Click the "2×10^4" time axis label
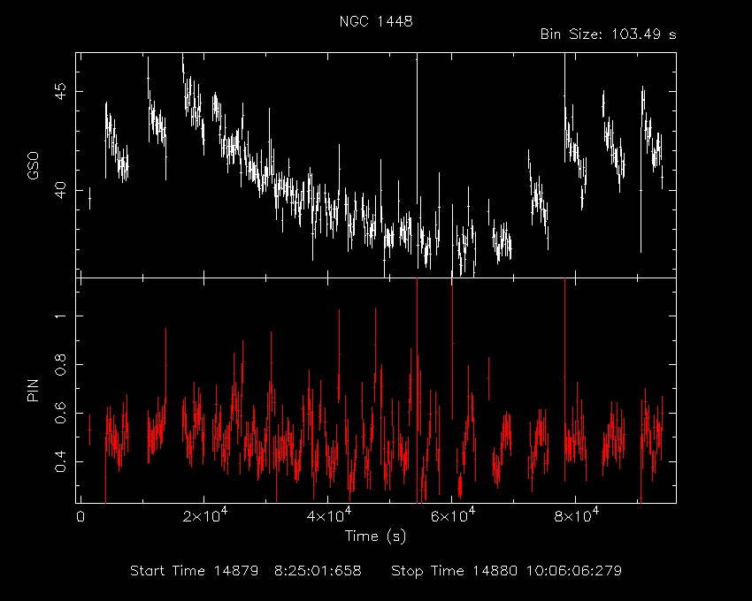This screenshot has width=752, height=601. 204,515
